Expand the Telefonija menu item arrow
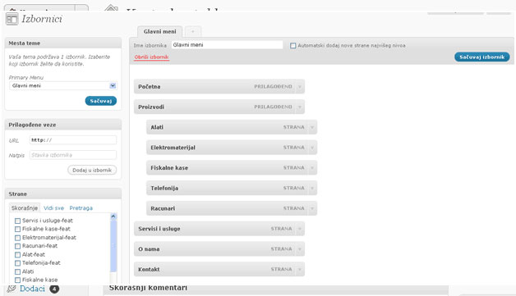516x296 pixels. (x=312, y=189)
